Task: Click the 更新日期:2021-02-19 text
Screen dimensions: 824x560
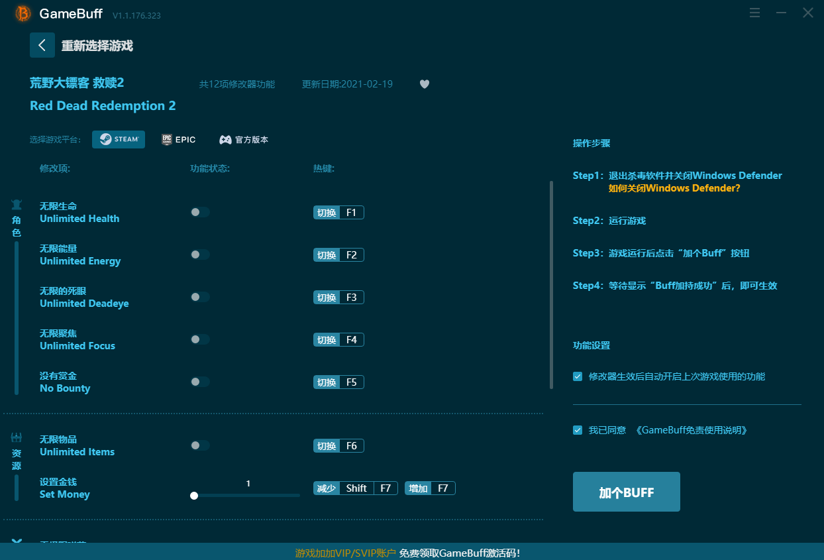Action: point(347,84)
